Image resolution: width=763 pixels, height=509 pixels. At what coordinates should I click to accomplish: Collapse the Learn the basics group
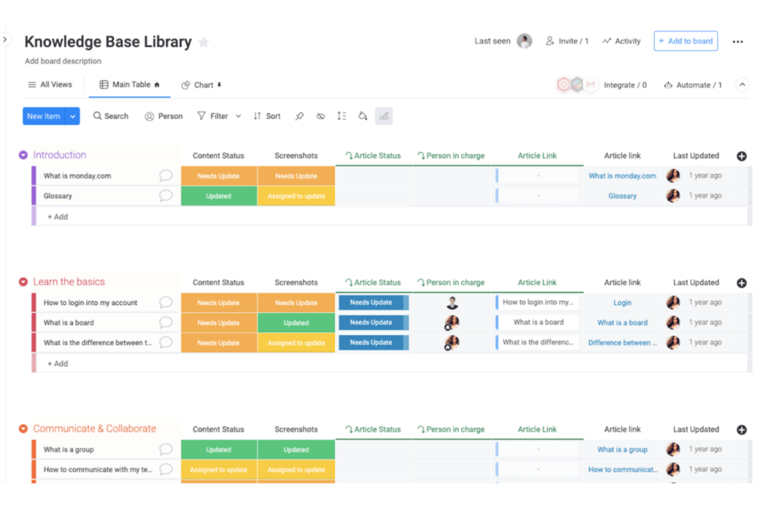coord(23,282)
